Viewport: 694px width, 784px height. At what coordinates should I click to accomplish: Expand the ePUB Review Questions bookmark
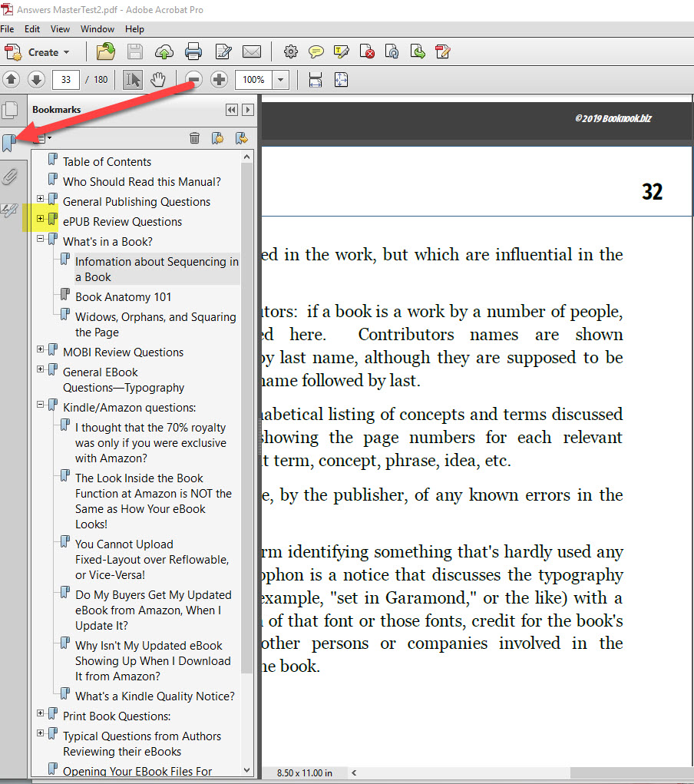pos(40,221)
